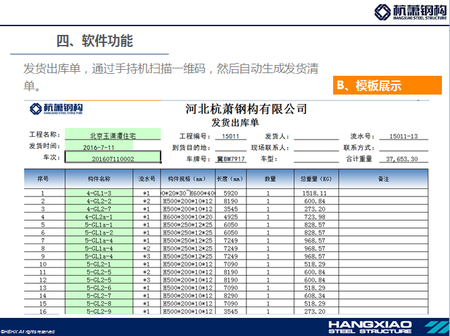
Task: Click spec H600*300*10*20 in row 4
Action: coord(187,217)
